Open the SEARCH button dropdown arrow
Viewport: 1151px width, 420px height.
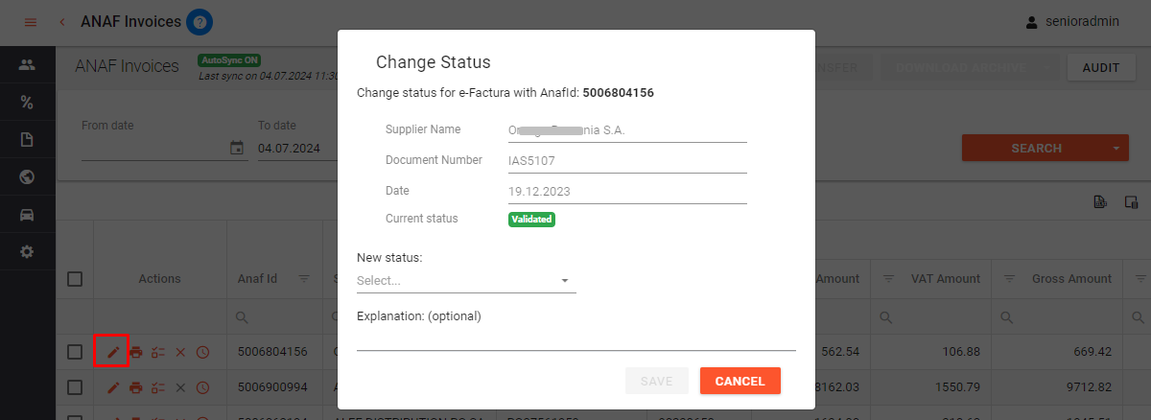[1116, 149]
